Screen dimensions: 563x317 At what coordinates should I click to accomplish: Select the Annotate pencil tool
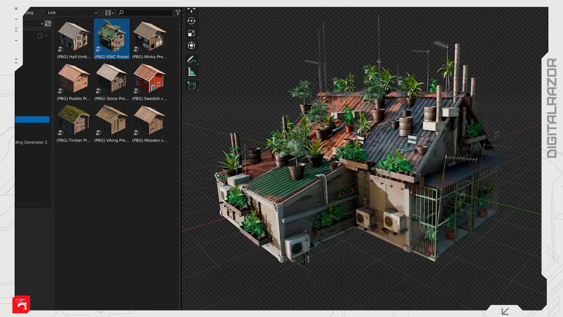(191, 60)
